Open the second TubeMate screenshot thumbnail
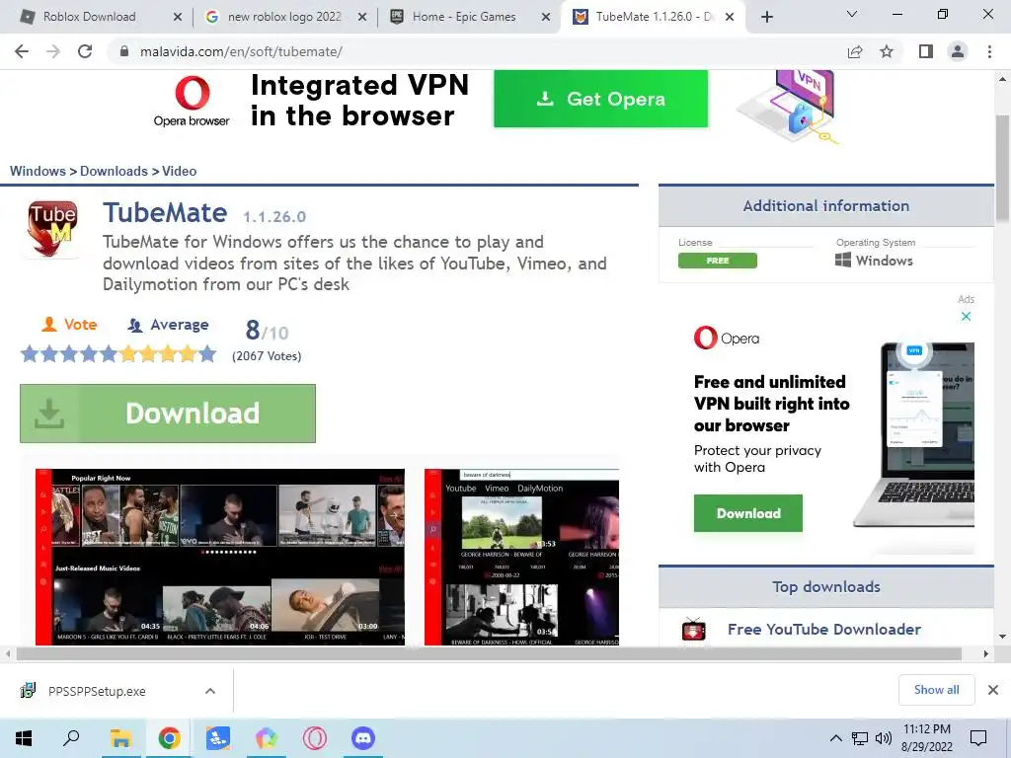The image size is (1011, 758). pos(521,557)
